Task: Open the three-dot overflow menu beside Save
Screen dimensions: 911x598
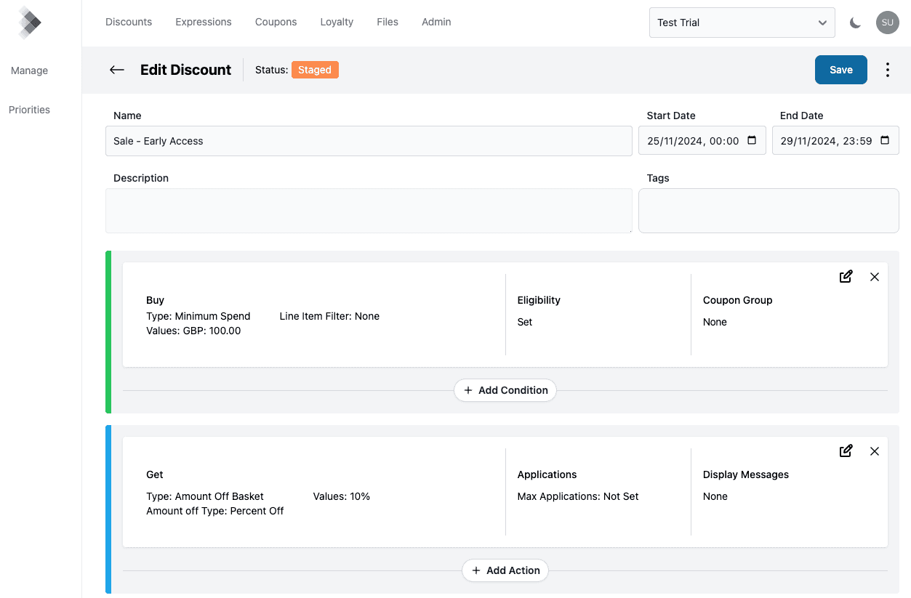Action: tap(888, 69)
